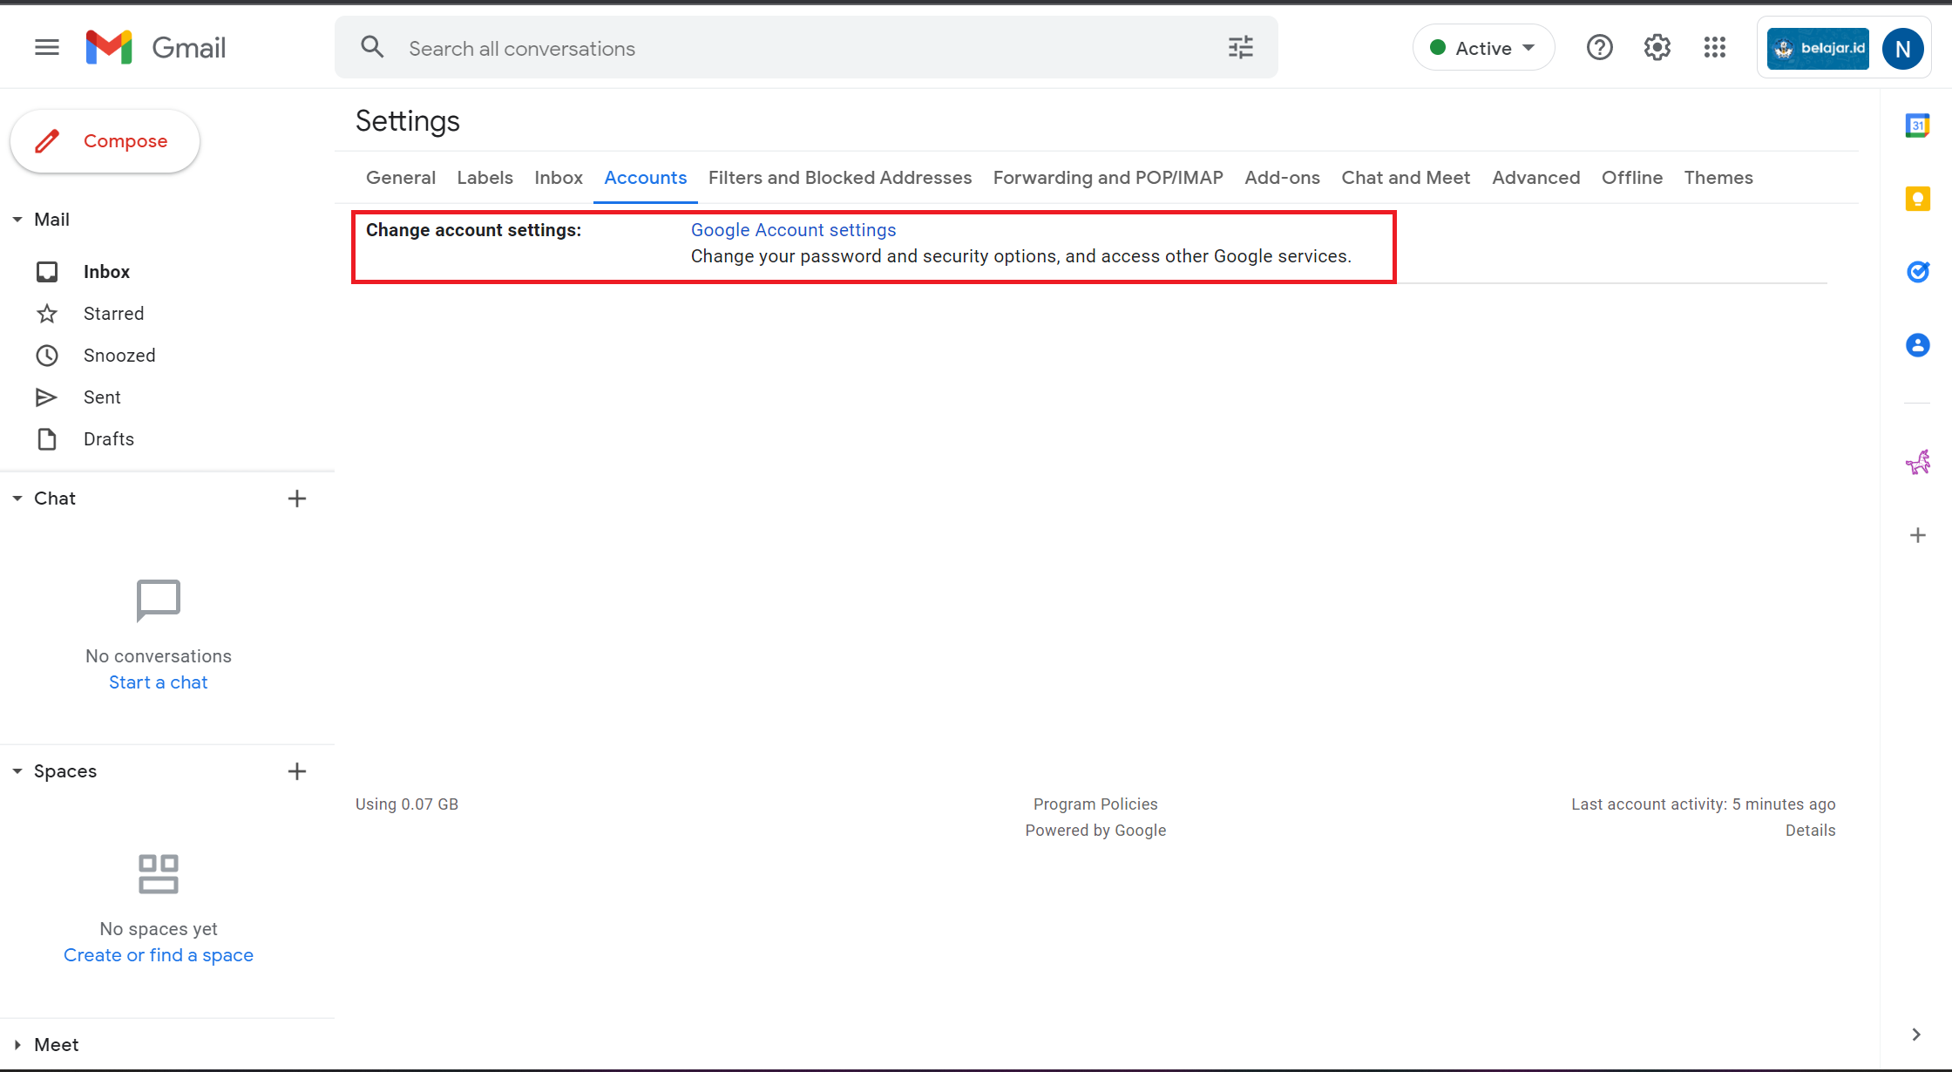
Task: Open Google Account settings link
Action: pyautogui.click(x=794, y=230)
